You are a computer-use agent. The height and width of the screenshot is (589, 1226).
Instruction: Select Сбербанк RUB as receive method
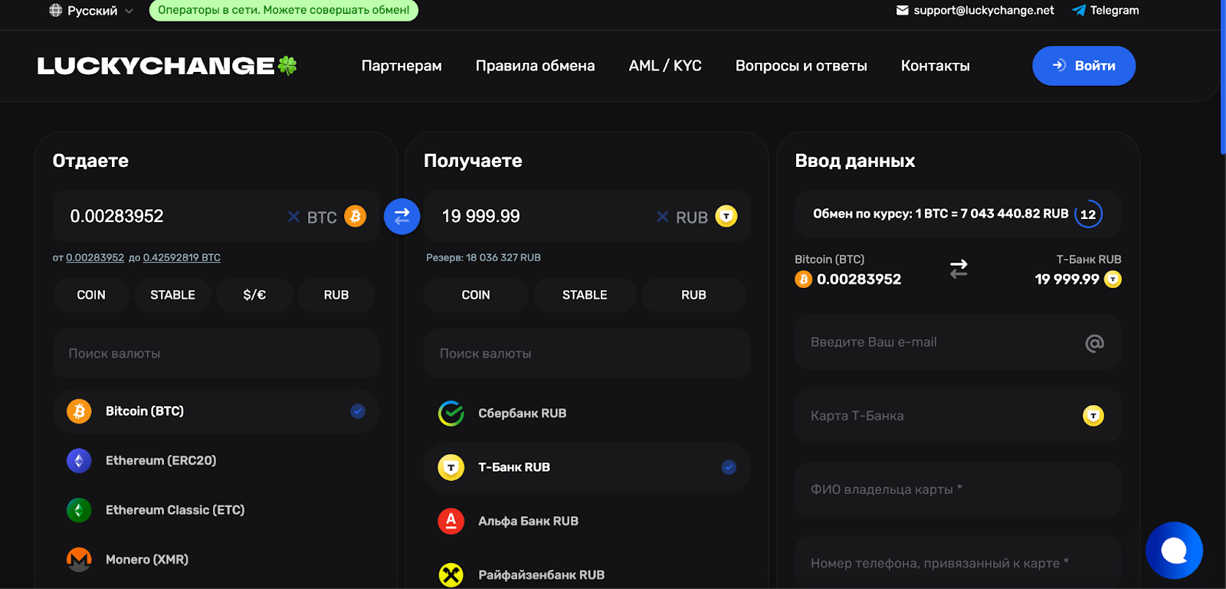587,414
